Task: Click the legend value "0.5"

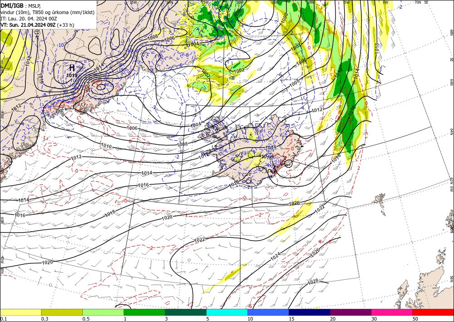Action: [86, 319]
